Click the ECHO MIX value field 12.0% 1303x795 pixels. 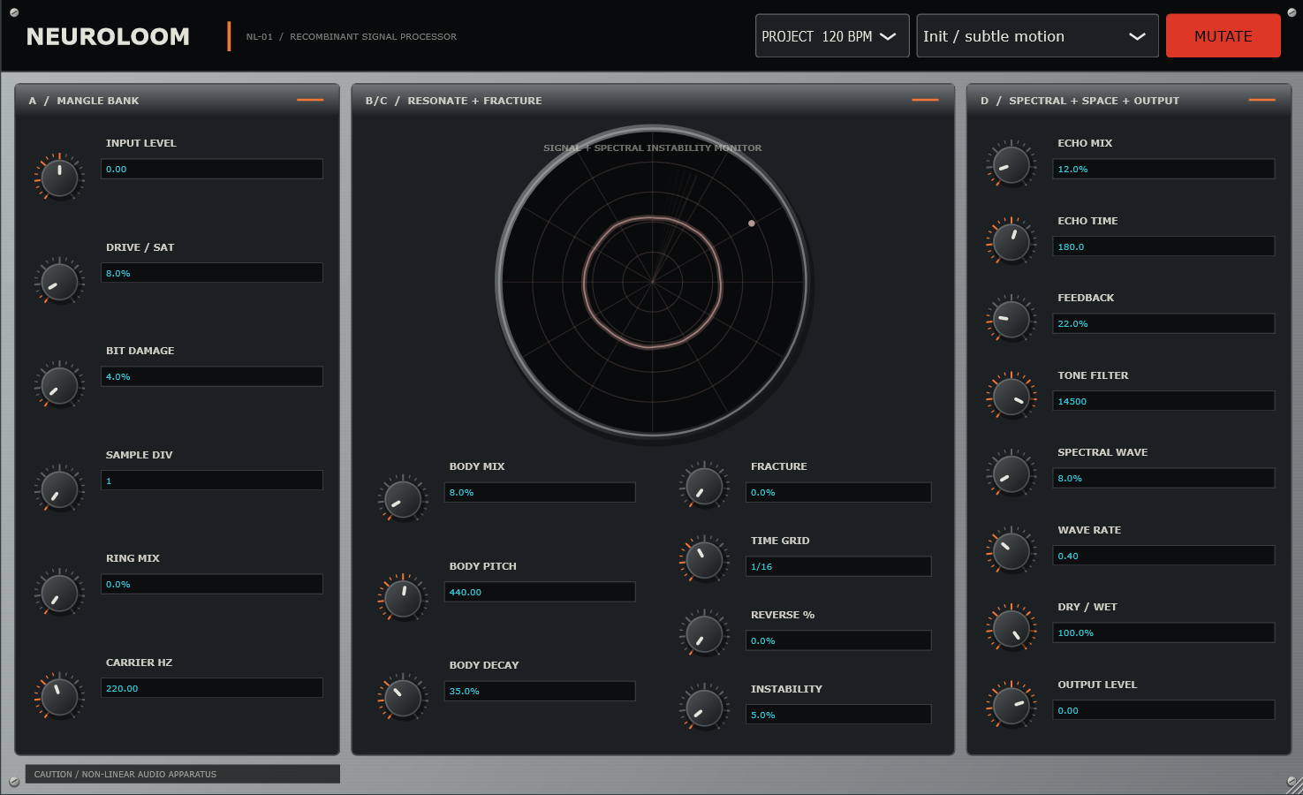click(1163, 169)
